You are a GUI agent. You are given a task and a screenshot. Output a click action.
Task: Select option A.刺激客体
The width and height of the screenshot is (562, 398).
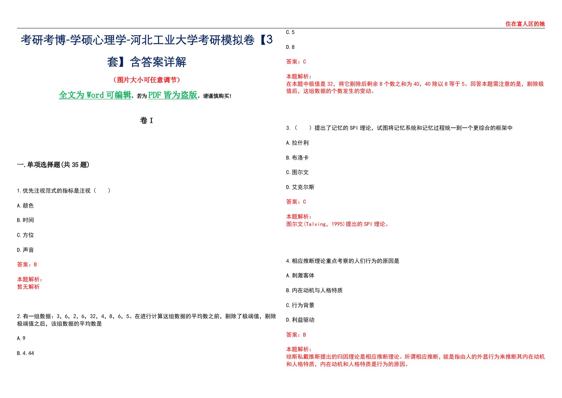(300, 275)
